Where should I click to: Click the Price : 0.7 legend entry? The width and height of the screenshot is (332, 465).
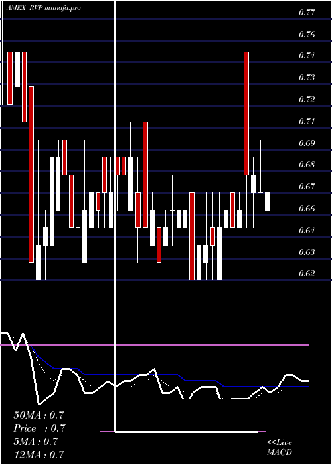(x=39, y=428)
